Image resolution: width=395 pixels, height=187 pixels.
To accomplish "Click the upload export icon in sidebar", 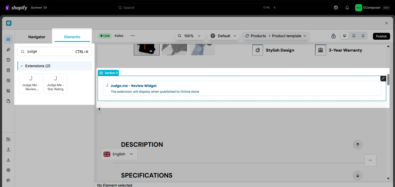I will [x=8, y=150].
